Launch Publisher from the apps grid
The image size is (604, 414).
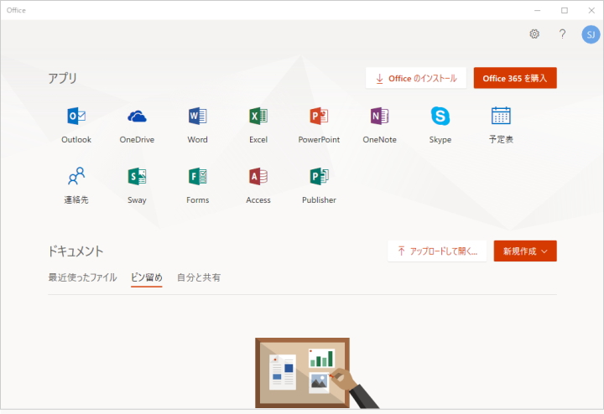pos(319,177)
